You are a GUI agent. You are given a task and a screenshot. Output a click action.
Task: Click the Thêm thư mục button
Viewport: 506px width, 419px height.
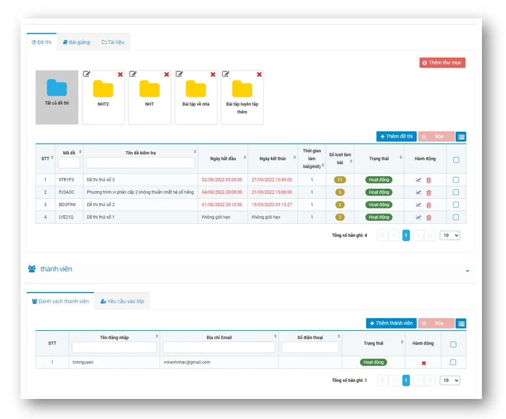pos(442,63)
